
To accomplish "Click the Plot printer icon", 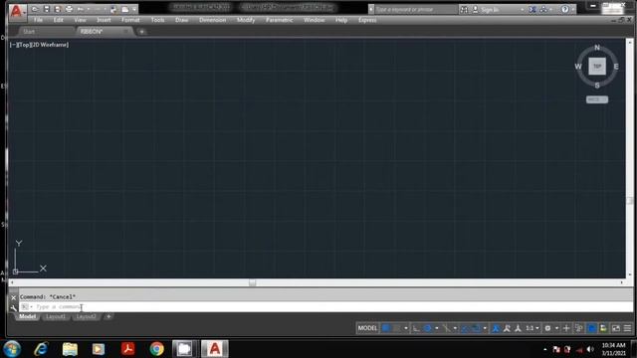I will pyautogui.click(x=69, y=9).
